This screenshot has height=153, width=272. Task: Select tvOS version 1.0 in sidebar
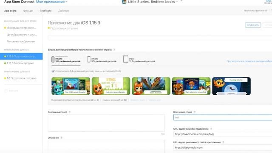pyautogui.click(x=21, y=78)
